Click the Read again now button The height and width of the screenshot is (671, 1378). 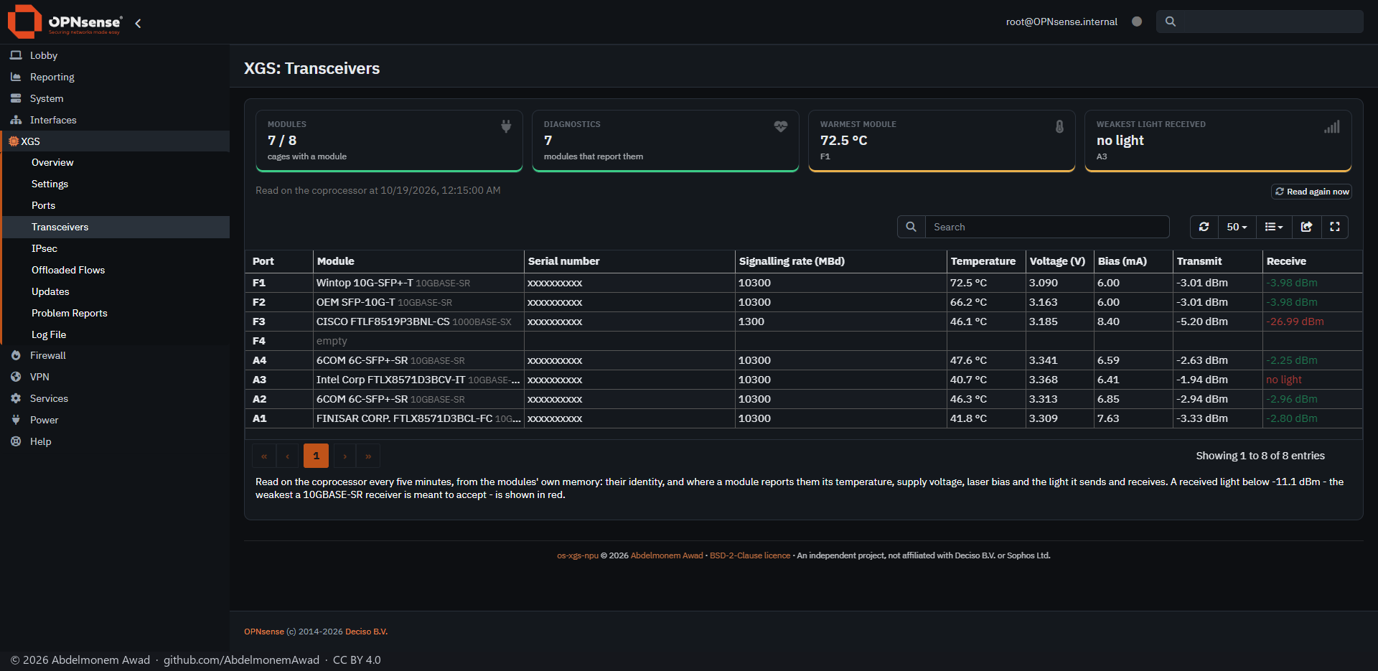point(1311,192)
